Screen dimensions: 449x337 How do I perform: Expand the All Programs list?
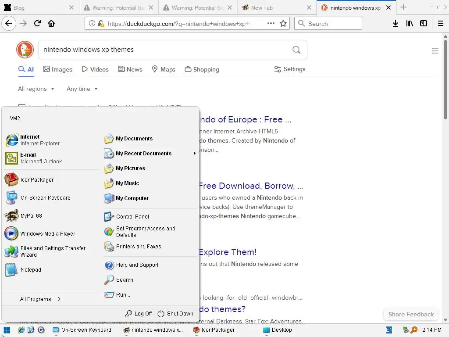pos(40,299)
